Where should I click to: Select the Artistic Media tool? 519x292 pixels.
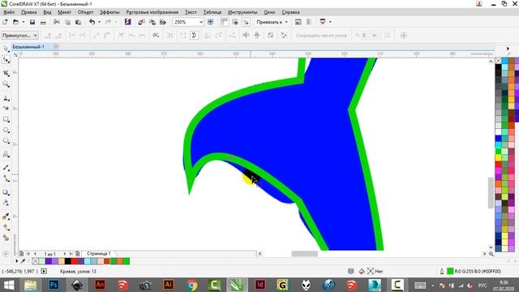pos(6,108)
